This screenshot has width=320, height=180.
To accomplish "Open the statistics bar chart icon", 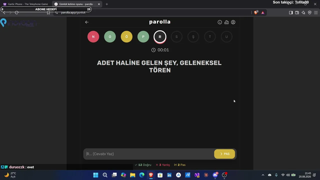I will click(226, 22).
